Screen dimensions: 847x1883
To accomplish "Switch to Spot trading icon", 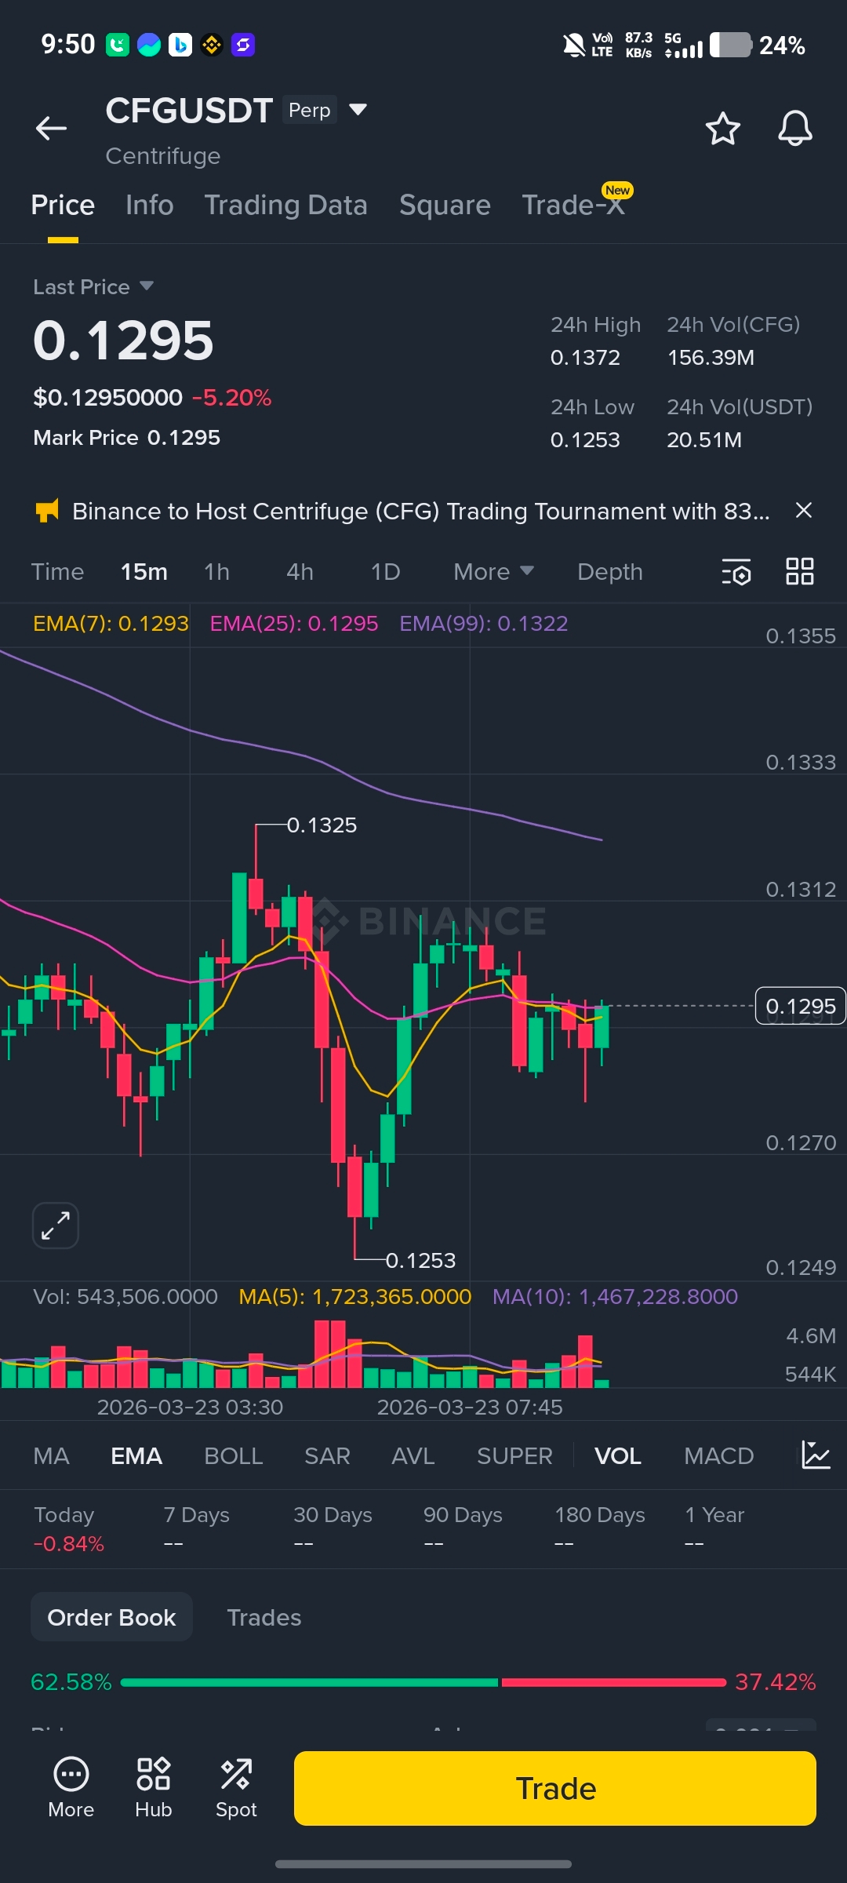I will tap(236, 1787).
